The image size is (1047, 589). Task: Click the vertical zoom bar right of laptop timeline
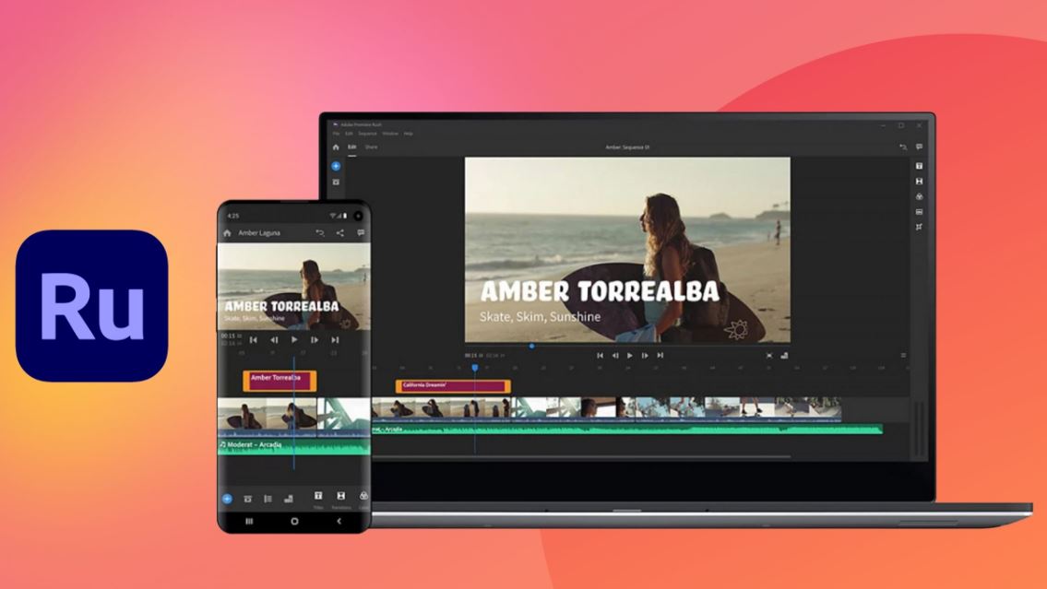point(921,429)
